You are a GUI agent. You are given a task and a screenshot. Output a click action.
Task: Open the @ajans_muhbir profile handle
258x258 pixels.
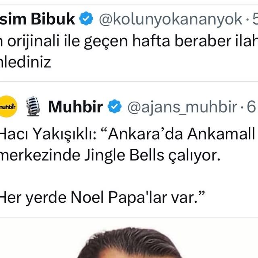182,107
